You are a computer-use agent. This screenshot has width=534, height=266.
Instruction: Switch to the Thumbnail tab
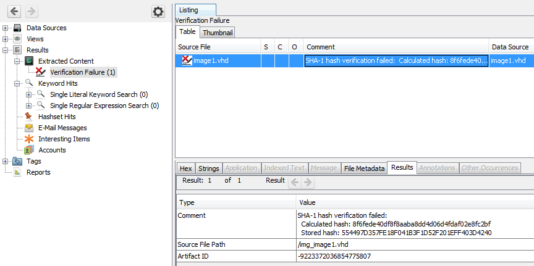[216, 33]
